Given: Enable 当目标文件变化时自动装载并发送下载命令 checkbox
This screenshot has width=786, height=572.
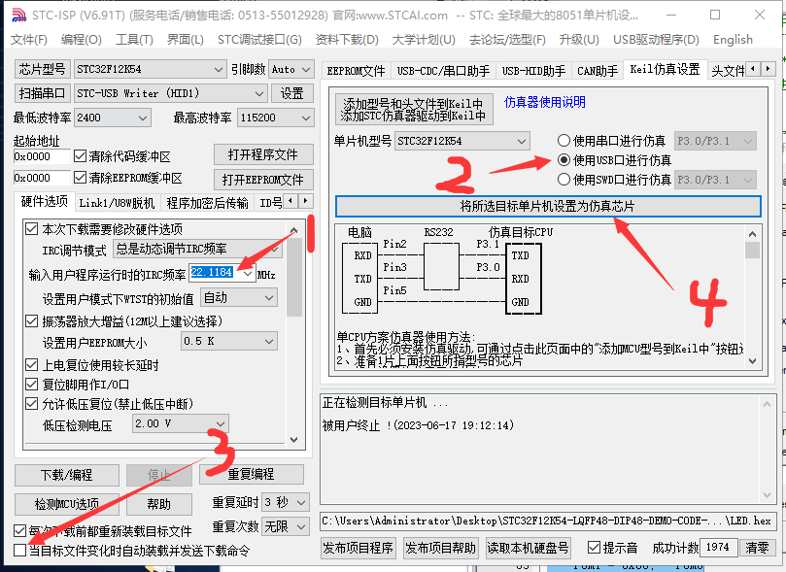Looking at the screenshot, I should (20, 550).
